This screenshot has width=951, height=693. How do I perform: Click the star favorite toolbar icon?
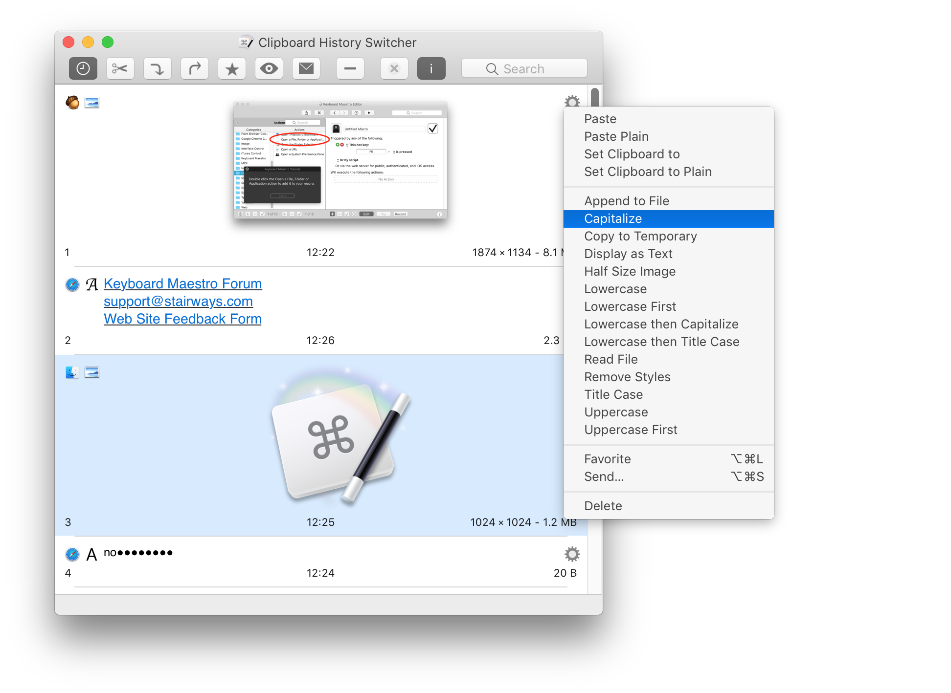click(x=232, y=68)
